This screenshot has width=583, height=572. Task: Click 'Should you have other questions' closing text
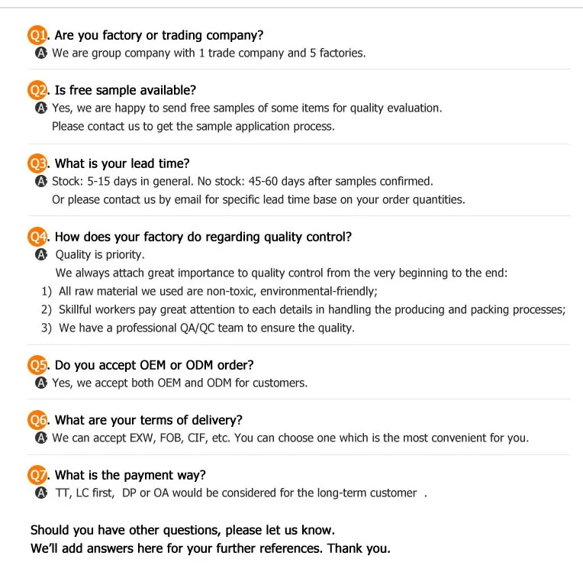[182, 530]
